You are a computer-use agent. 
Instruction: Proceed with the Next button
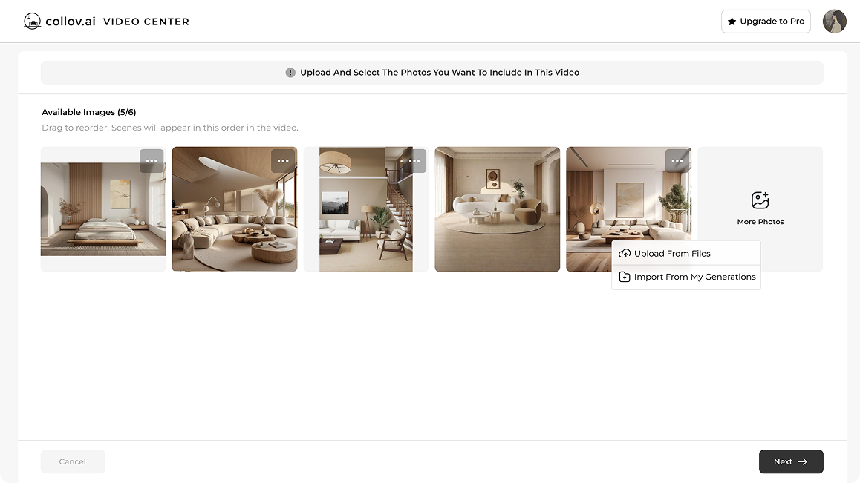tap(791, 461)
